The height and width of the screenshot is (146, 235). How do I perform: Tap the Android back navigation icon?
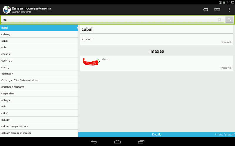point(94,142)
